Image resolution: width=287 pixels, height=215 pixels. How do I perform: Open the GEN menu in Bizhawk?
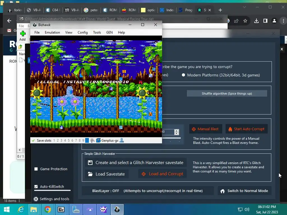point(109,32)
